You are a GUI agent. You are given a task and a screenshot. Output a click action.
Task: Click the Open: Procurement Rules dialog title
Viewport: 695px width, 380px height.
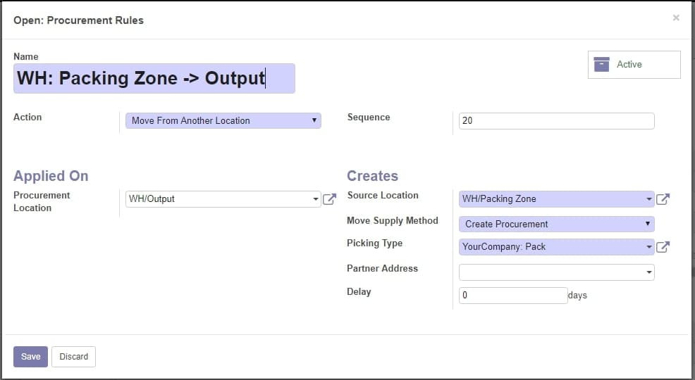(x=78, y=20)
